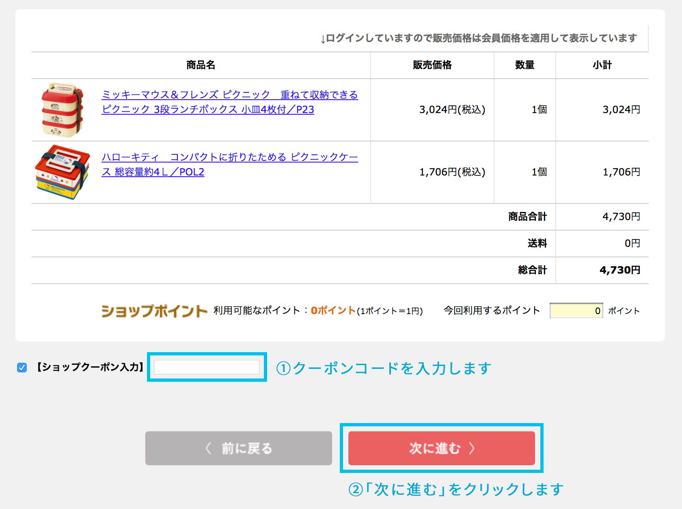This screenshot has height=509, width=682.
Task: Click the 3,024円 subtotal in the Mickey row
Action: pos(621,109)
